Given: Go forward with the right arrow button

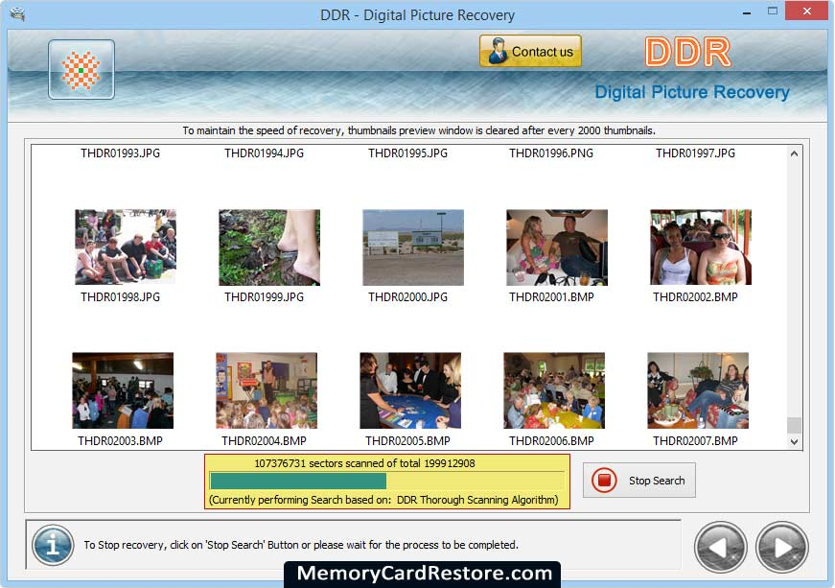Looking at the screenshot, I should point(781,547).
